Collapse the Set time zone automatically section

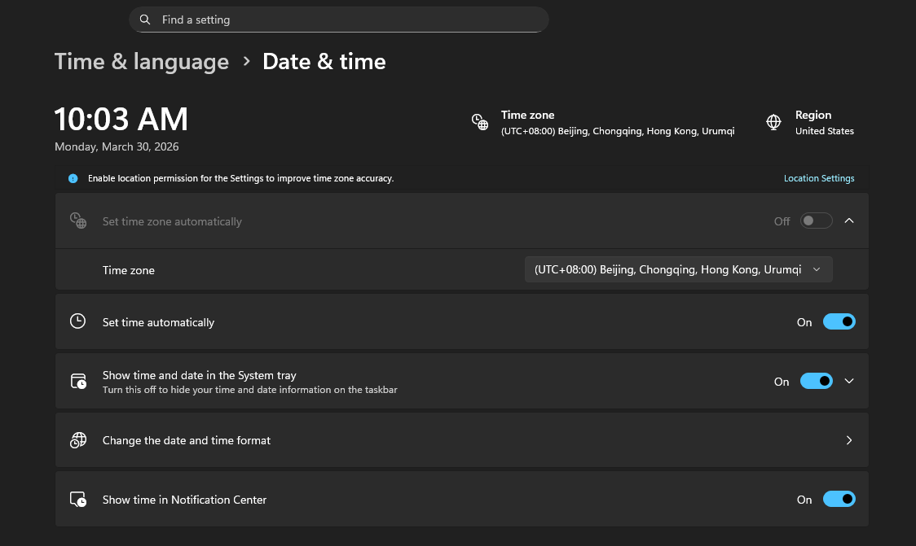coord(849,221)
